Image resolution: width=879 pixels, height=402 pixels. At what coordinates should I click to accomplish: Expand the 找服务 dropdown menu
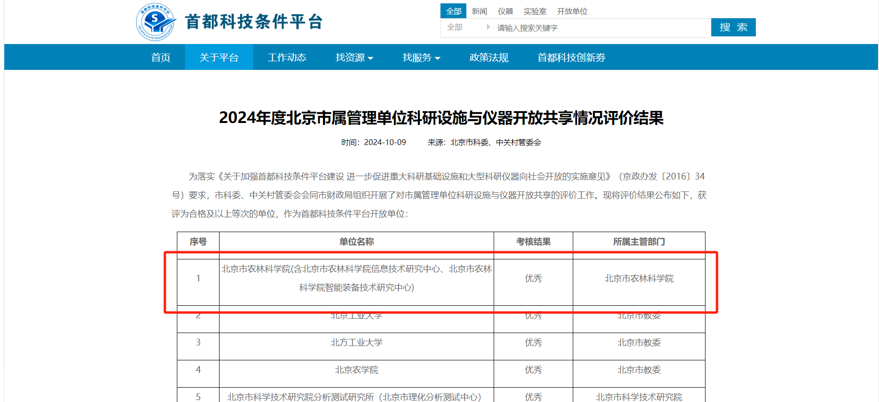(421, 57)
